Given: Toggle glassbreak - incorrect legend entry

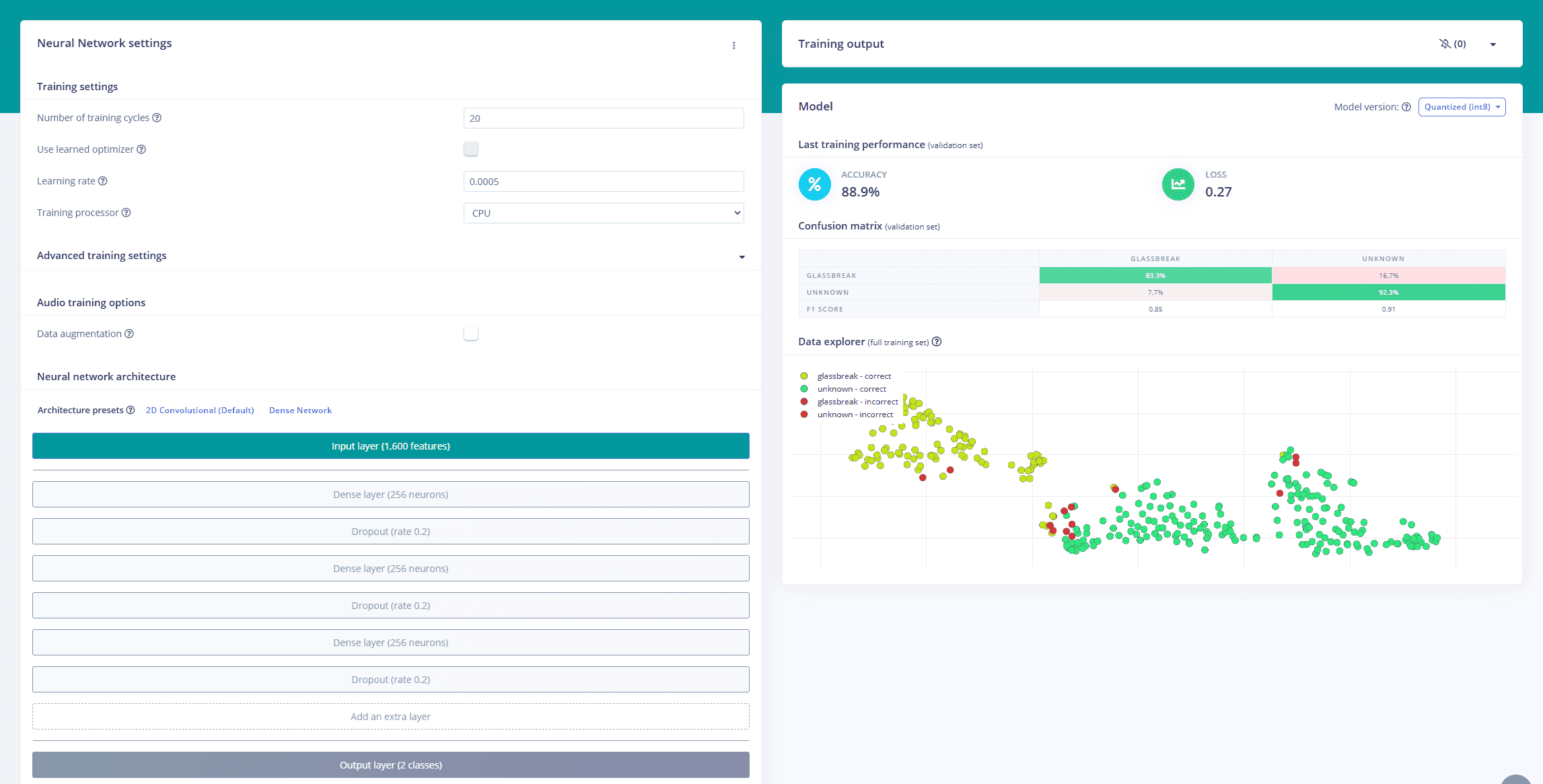Looking at the screenshot, I should click(857, 402).
